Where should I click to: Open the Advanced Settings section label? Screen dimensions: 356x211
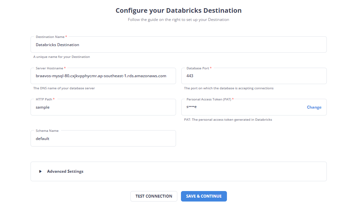click(x=65, y=171)
